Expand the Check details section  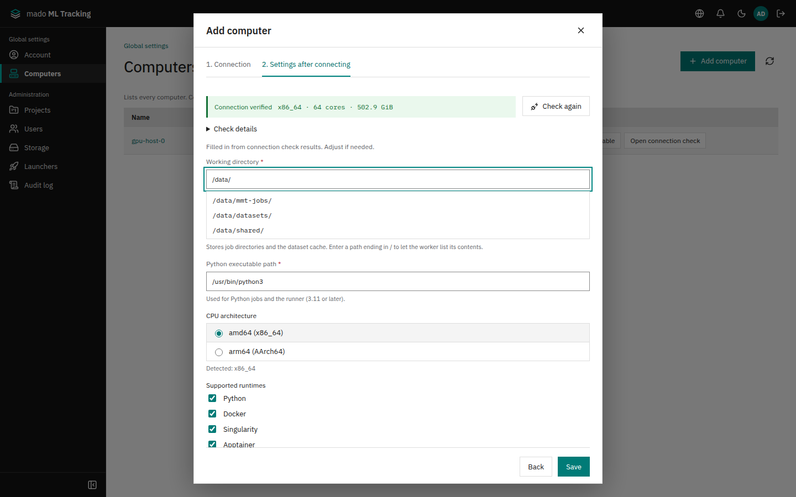(232, 129)
